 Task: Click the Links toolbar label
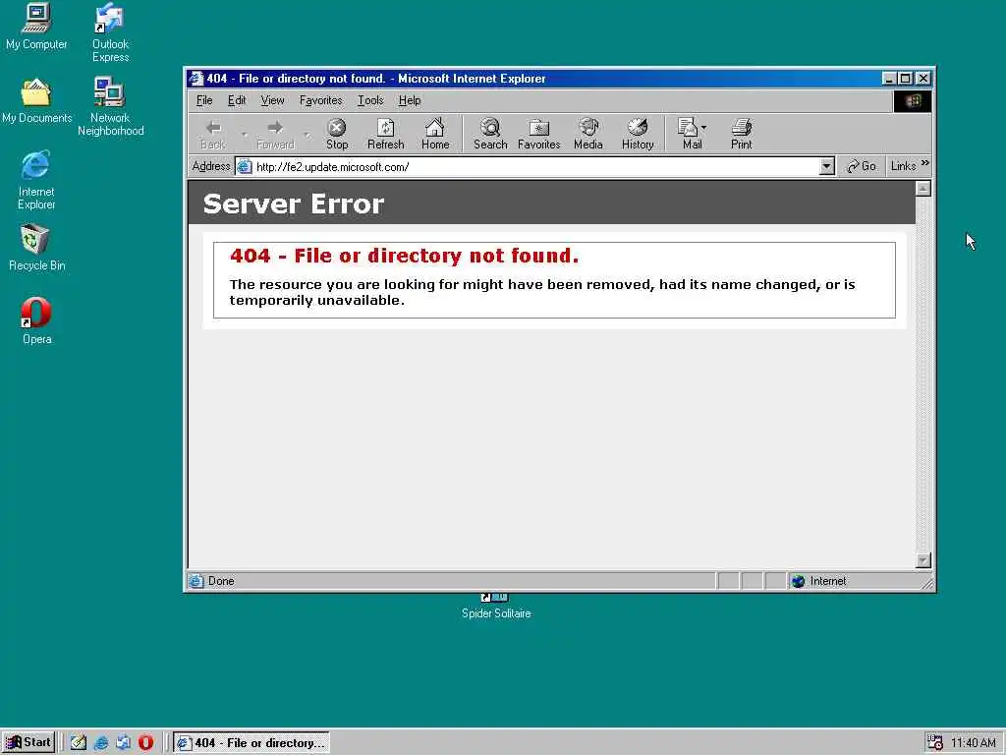(903, 166)
